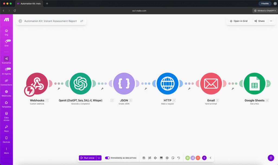Select the Webhooks module in the scenario

coord(37,83)
